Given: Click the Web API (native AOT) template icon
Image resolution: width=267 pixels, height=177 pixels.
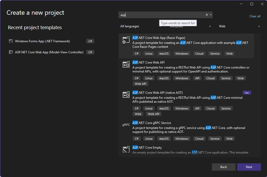Looking at the screenshot, I should [126, 95].
